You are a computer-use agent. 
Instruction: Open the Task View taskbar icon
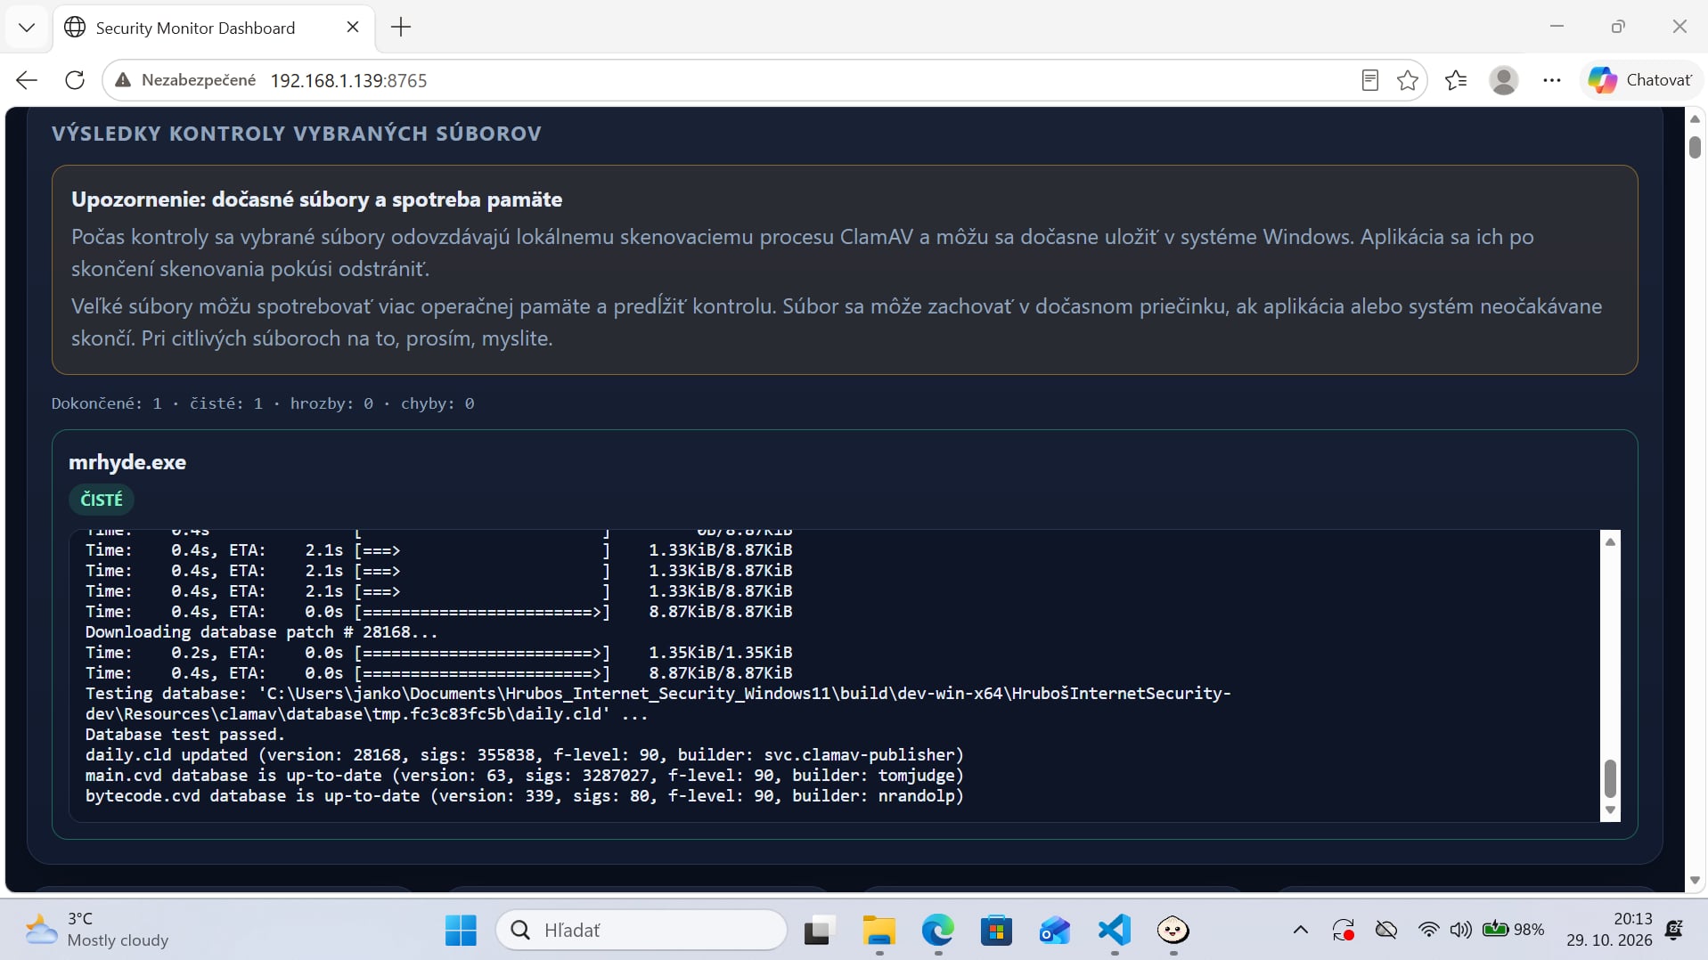click(819, 931)
